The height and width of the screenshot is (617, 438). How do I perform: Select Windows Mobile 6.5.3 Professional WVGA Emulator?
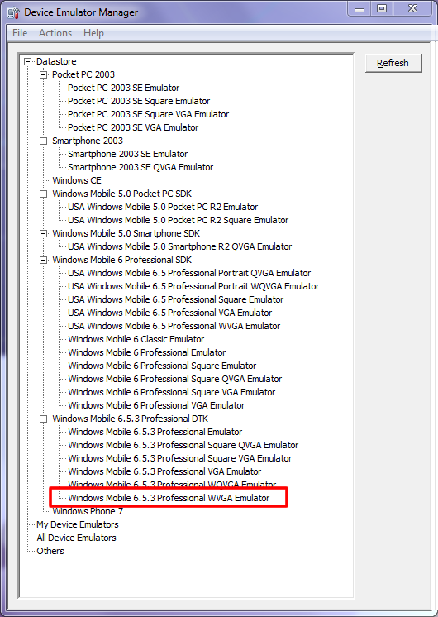169,498
